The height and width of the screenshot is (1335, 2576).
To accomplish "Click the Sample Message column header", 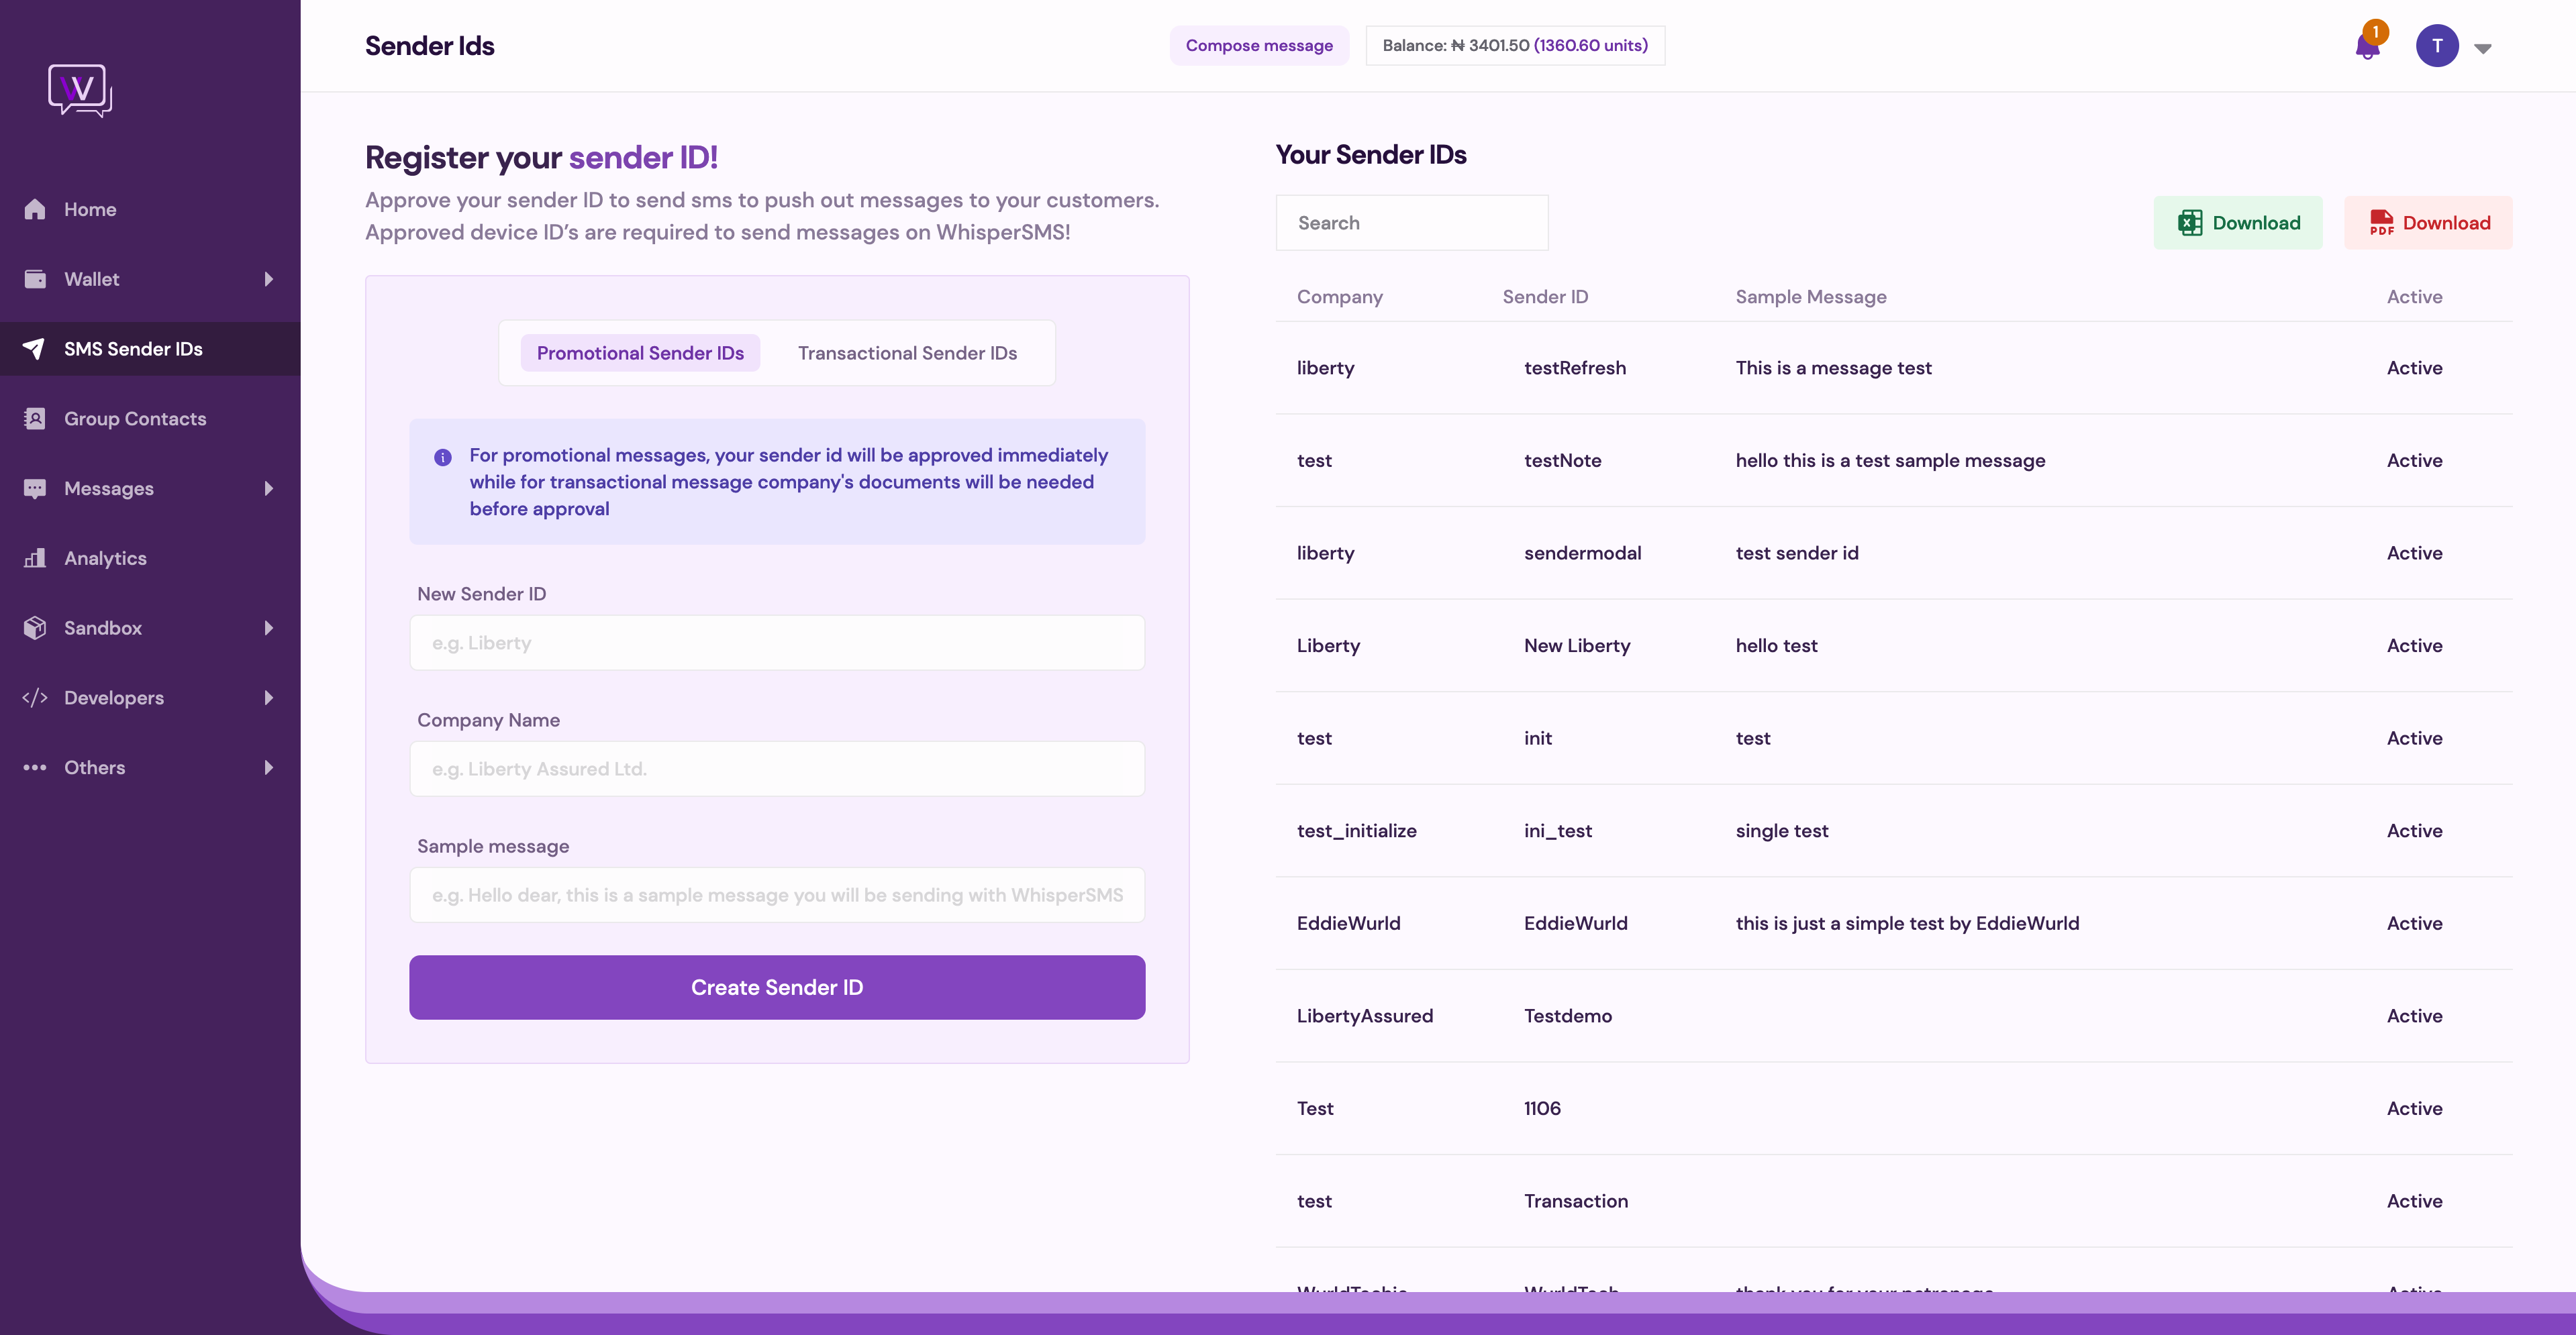I will coord(1810,297).
